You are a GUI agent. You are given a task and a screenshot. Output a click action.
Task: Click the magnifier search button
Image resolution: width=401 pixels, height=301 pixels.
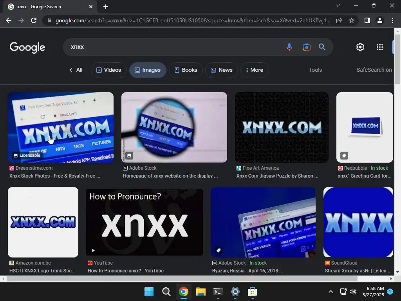point(322,47)
